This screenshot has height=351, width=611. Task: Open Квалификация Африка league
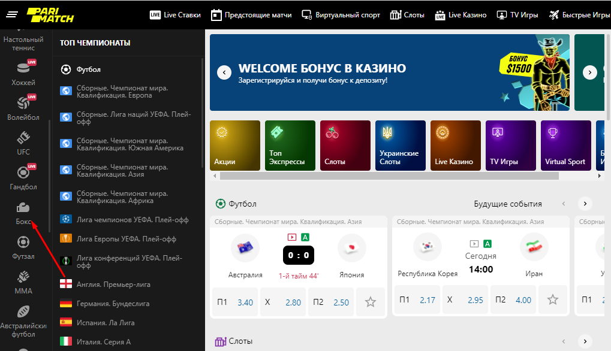click(x=122, y=197)
